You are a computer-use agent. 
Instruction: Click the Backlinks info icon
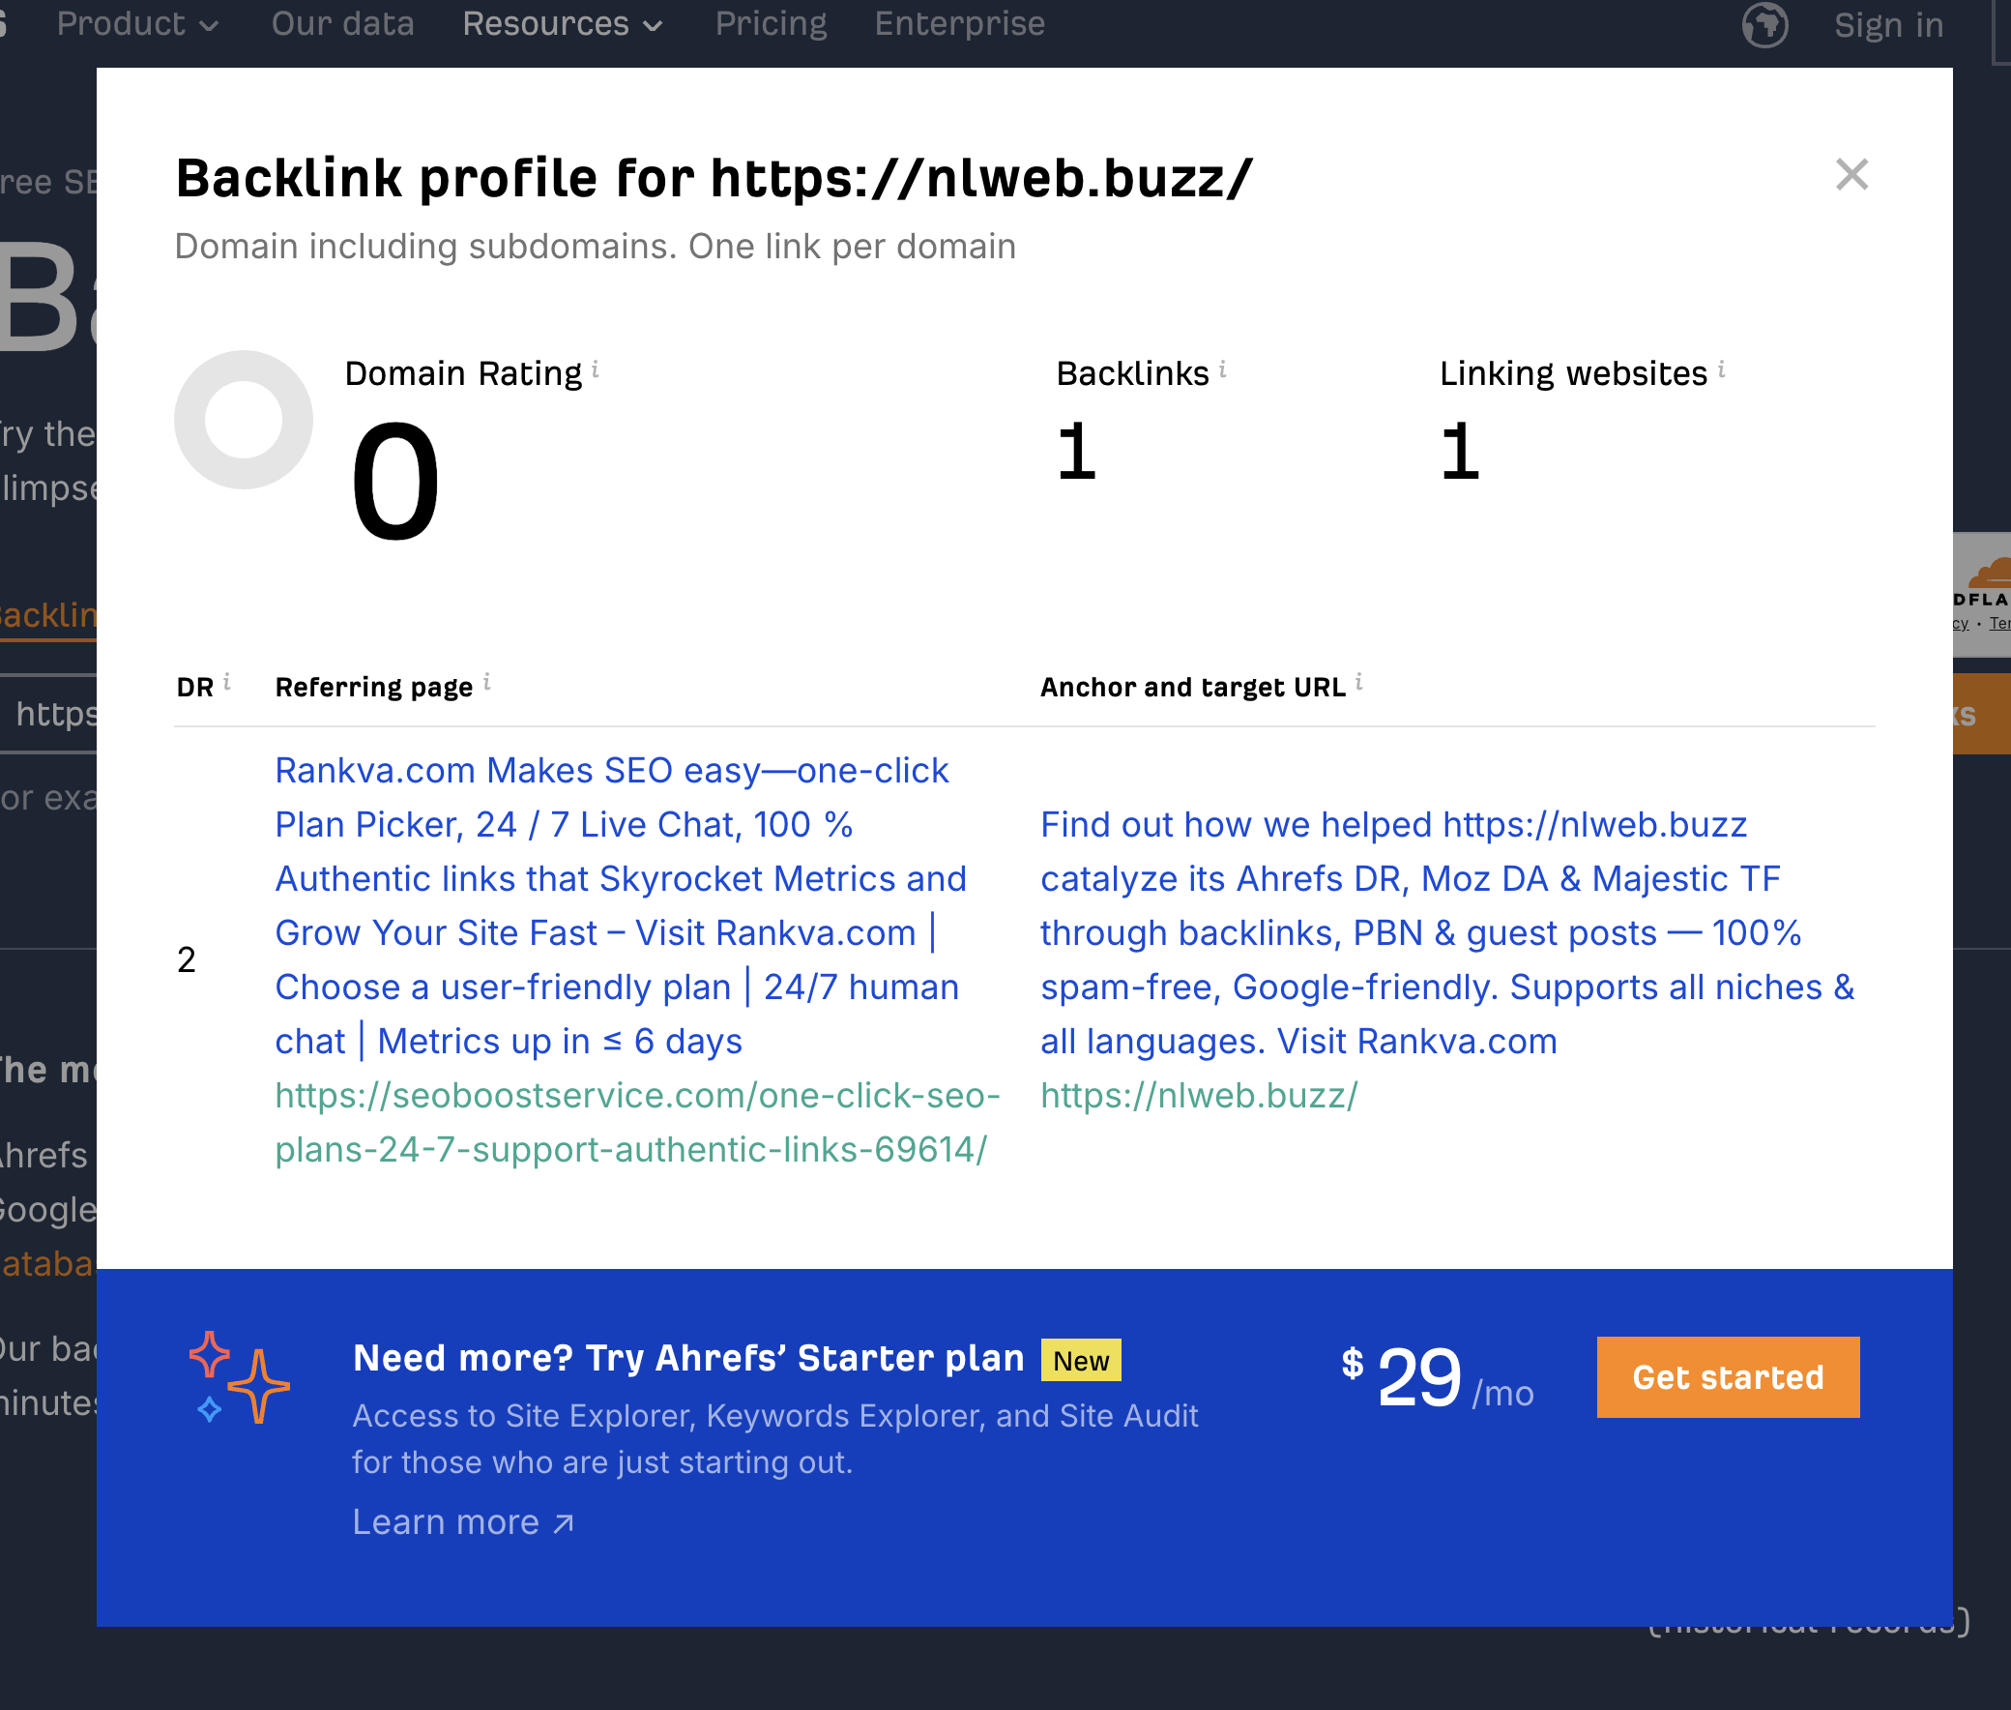tap(1223, 369)
